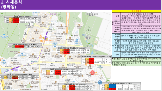
Task: Select the 방화역 line 5 subway icon
Action: 46,36
